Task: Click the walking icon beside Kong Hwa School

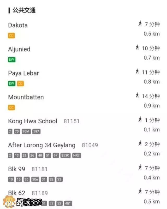Action: coord(140,120)
